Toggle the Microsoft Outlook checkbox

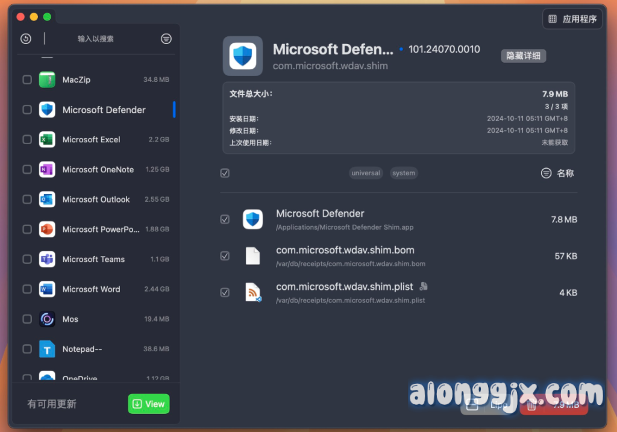pyautogui.click(x=27, y=199)
